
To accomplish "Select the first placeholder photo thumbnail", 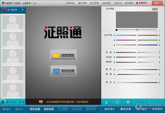I will tap(13, 22).
